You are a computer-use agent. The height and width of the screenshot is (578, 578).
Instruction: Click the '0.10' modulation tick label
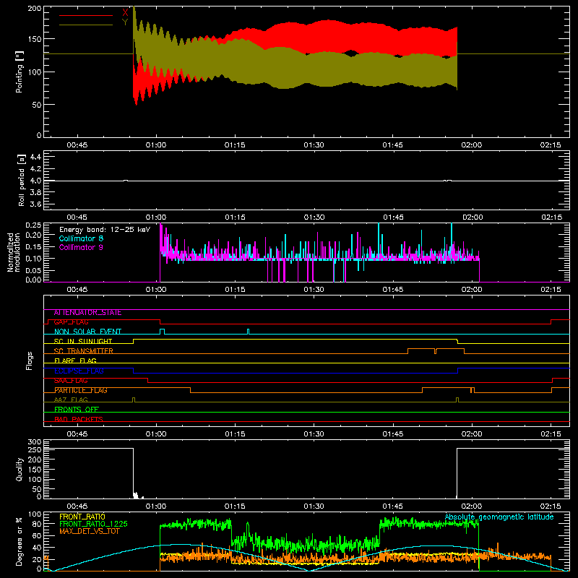pyautogui.click(x=33, y=259)
